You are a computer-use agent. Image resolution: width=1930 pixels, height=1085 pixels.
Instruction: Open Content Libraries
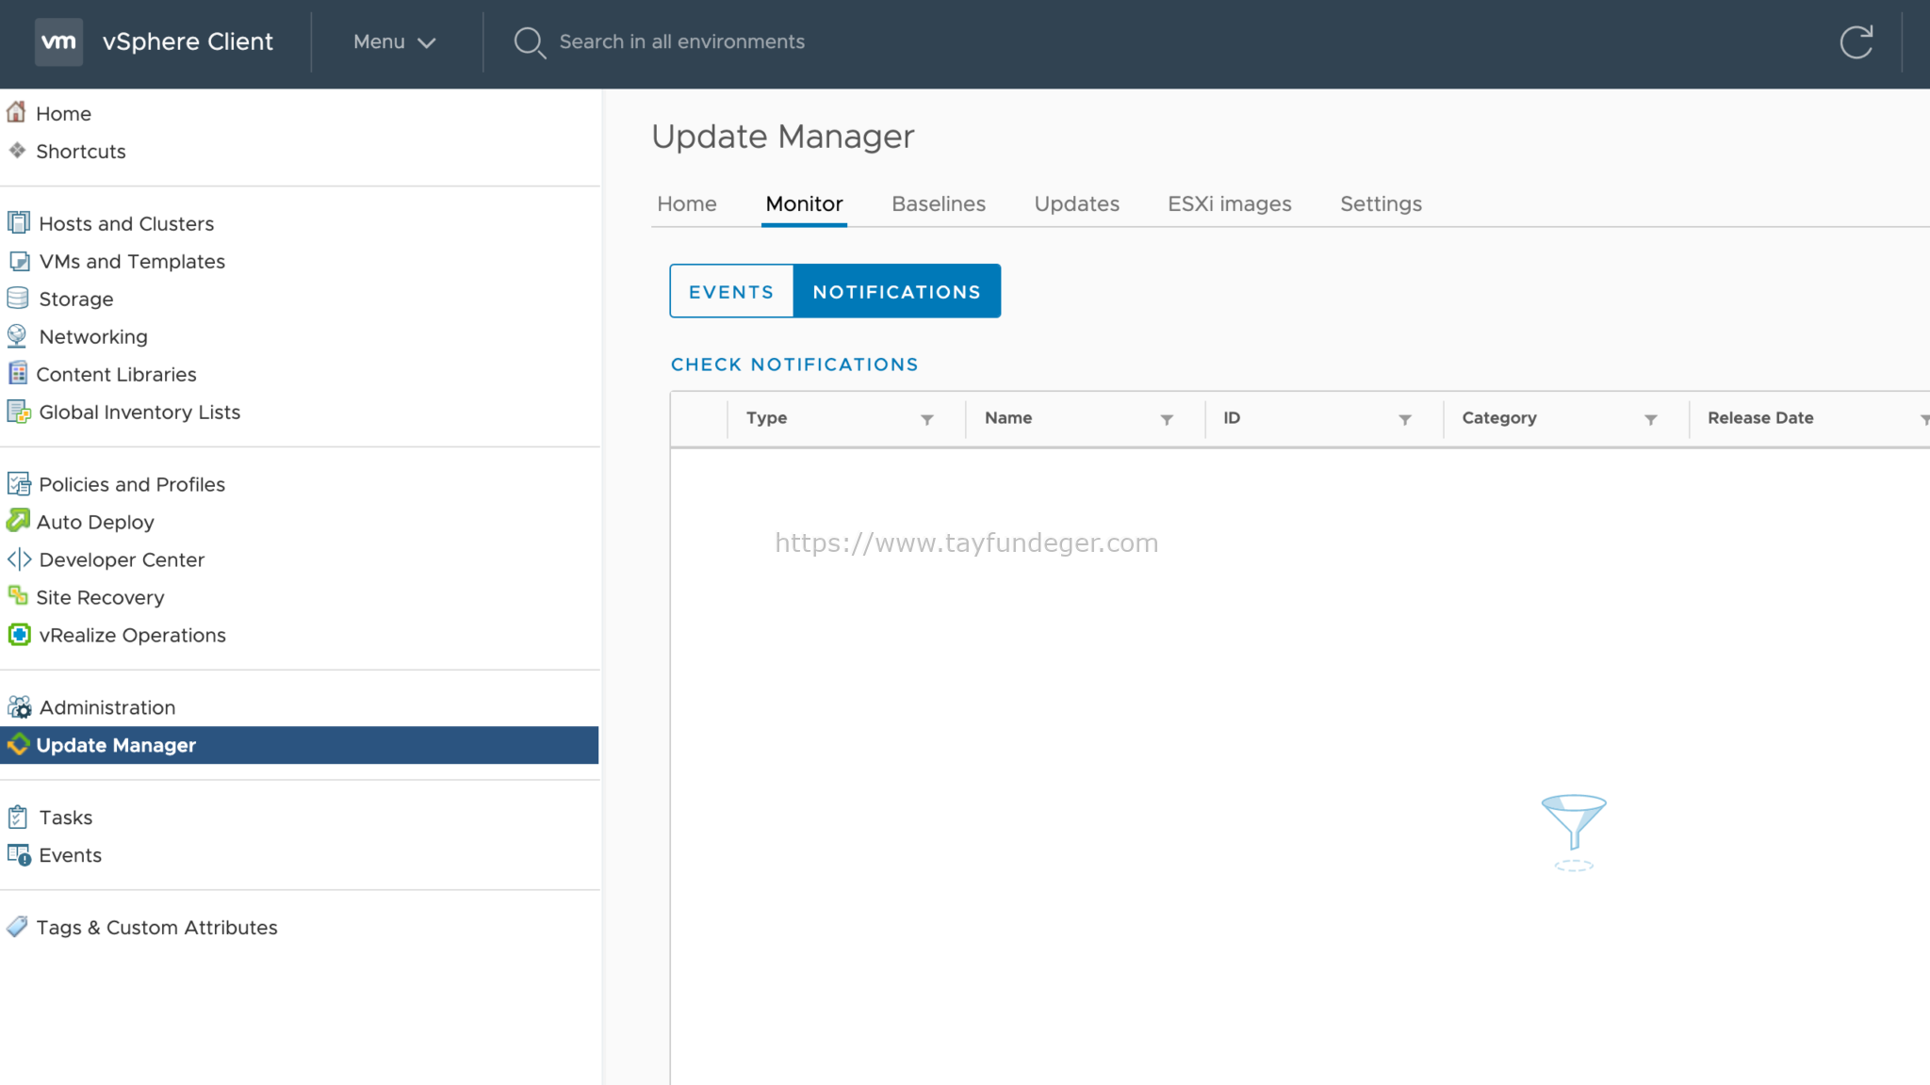117,374
